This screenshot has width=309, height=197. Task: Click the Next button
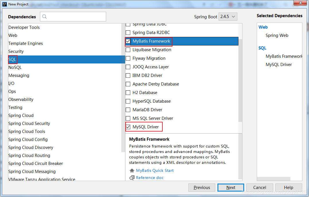pos(231,188)
